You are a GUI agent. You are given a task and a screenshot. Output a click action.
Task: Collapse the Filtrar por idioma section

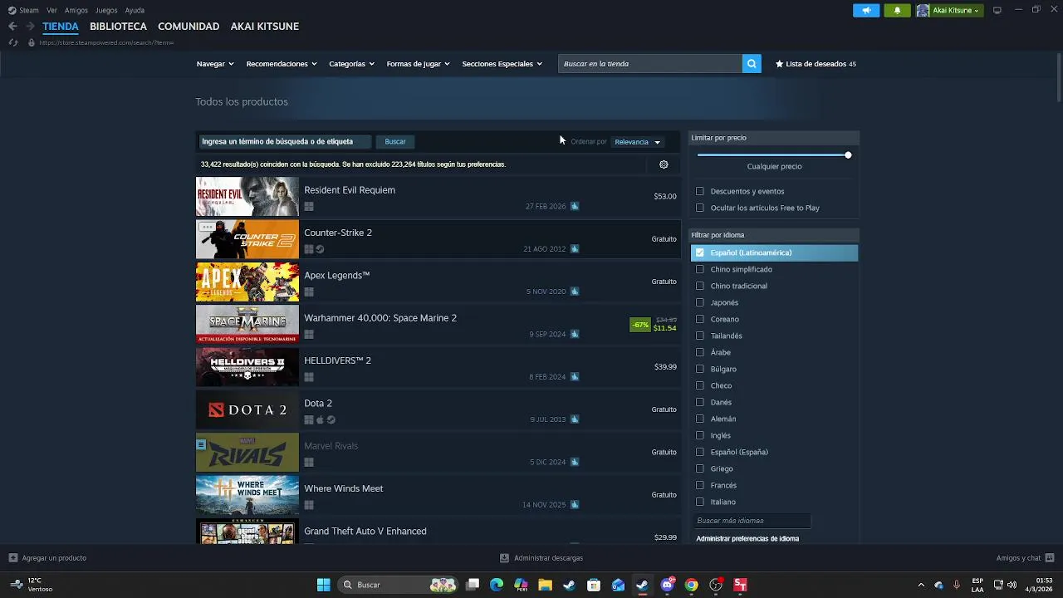(774, 235)
